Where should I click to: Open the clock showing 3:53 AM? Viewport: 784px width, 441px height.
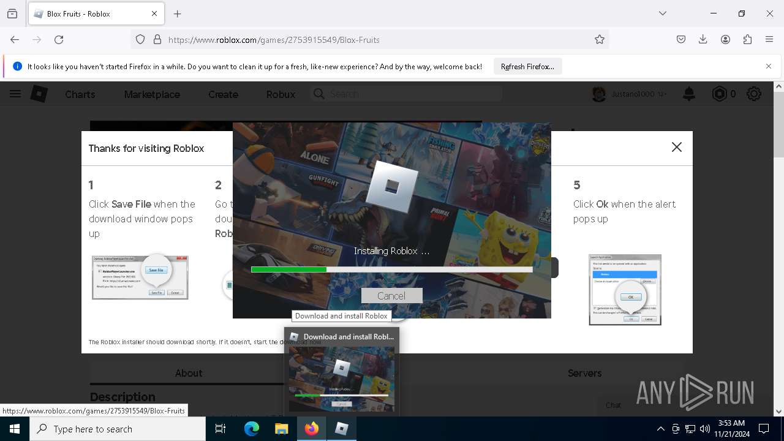[x=731, y=429]
